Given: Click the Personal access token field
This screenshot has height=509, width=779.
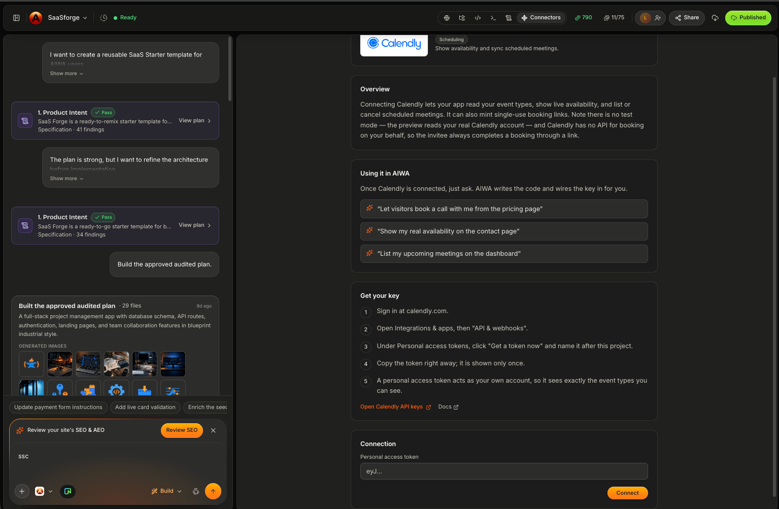Looking at the screenshot, I should pyautogui.click(x=504, y=471).
